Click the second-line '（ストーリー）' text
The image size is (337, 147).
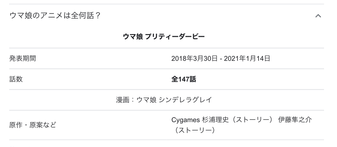click(193, 130)
